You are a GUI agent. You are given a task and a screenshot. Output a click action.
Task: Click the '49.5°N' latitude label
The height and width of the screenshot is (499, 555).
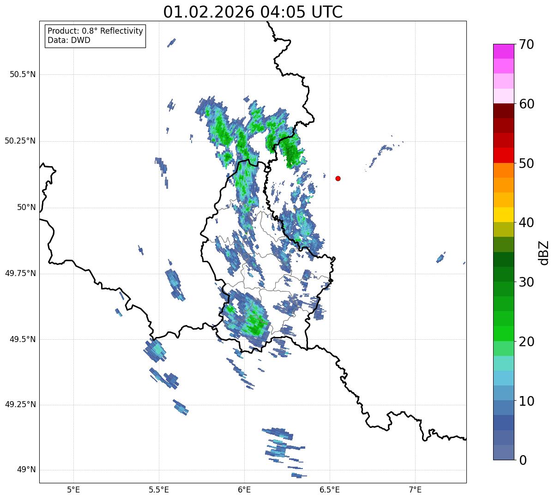pyautogui.click(x=23, y=339)
